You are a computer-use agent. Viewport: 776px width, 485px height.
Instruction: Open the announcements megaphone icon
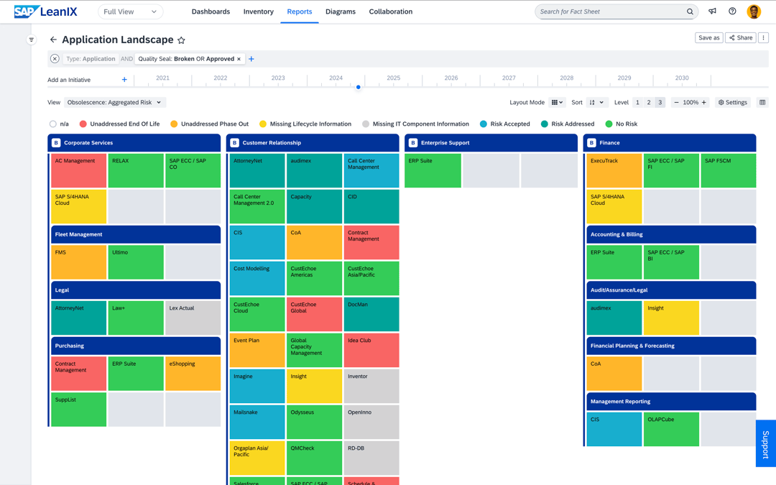pos(711,11)
